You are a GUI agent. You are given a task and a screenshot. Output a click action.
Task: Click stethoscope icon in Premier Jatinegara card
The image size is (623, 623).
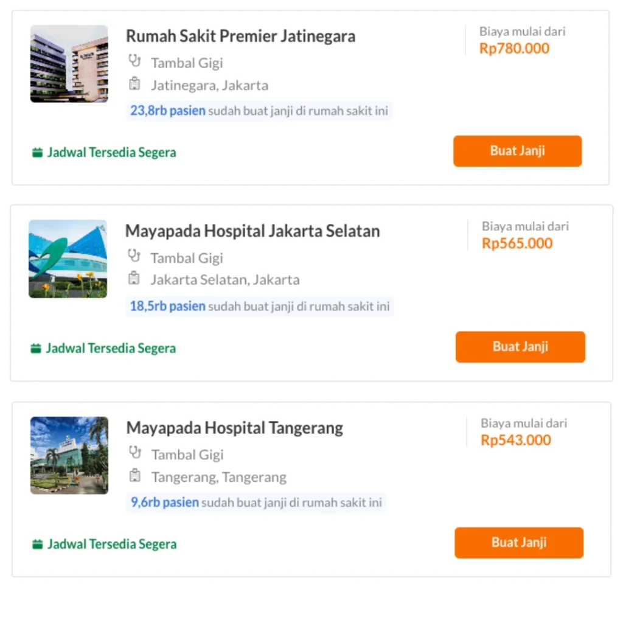click(x=134, y=61)
